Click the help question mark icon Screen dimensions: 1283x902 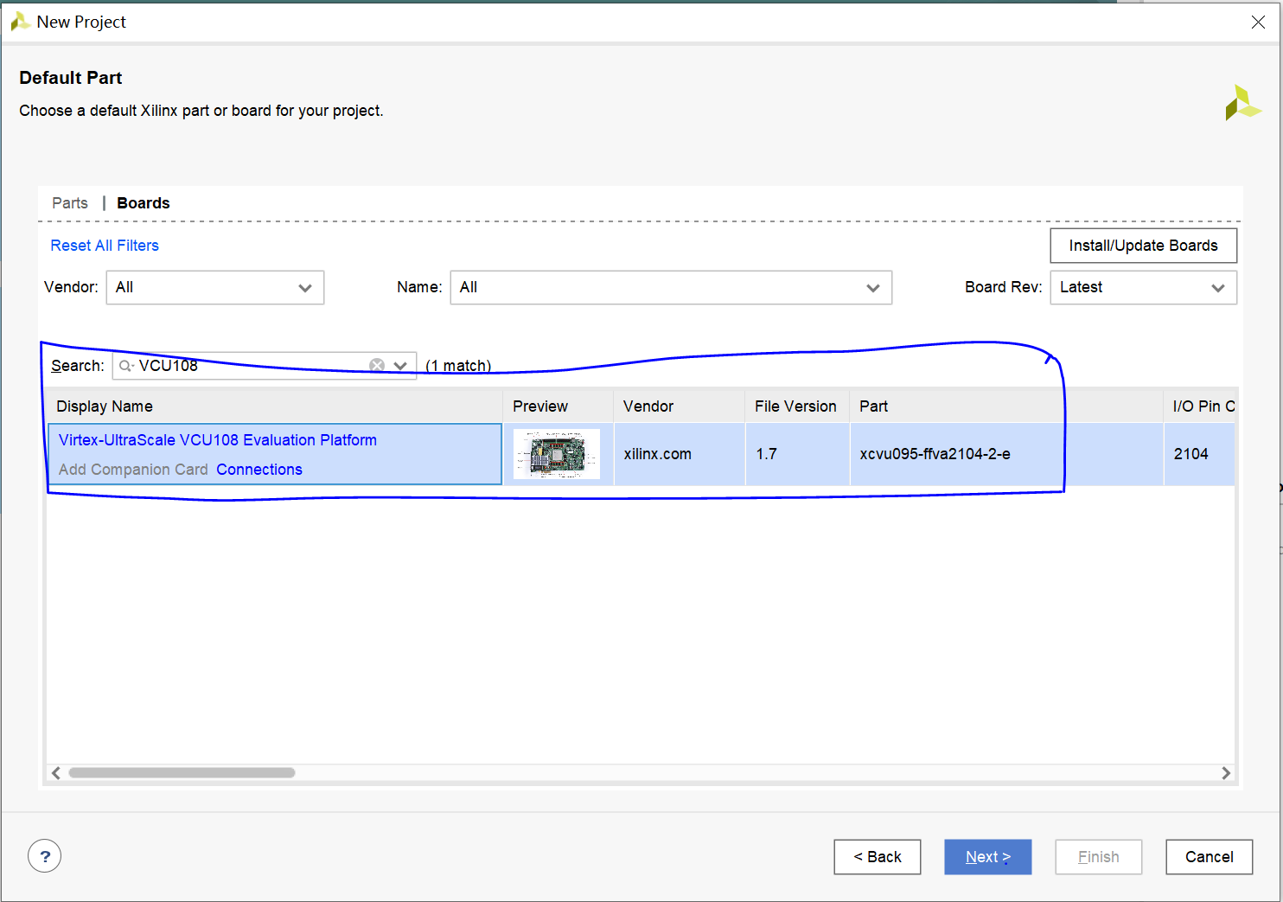45,856
